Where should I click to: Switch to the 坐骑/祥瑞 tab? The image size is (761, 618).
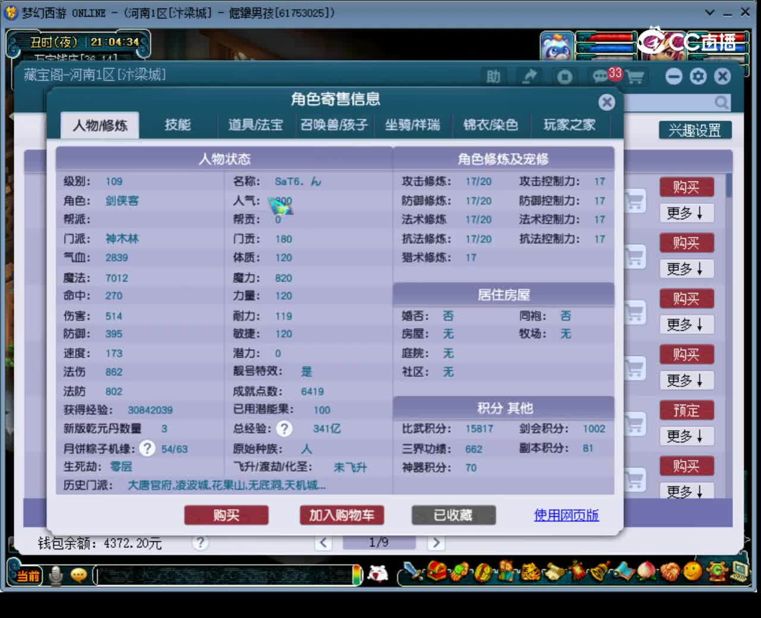pos(413,125)
